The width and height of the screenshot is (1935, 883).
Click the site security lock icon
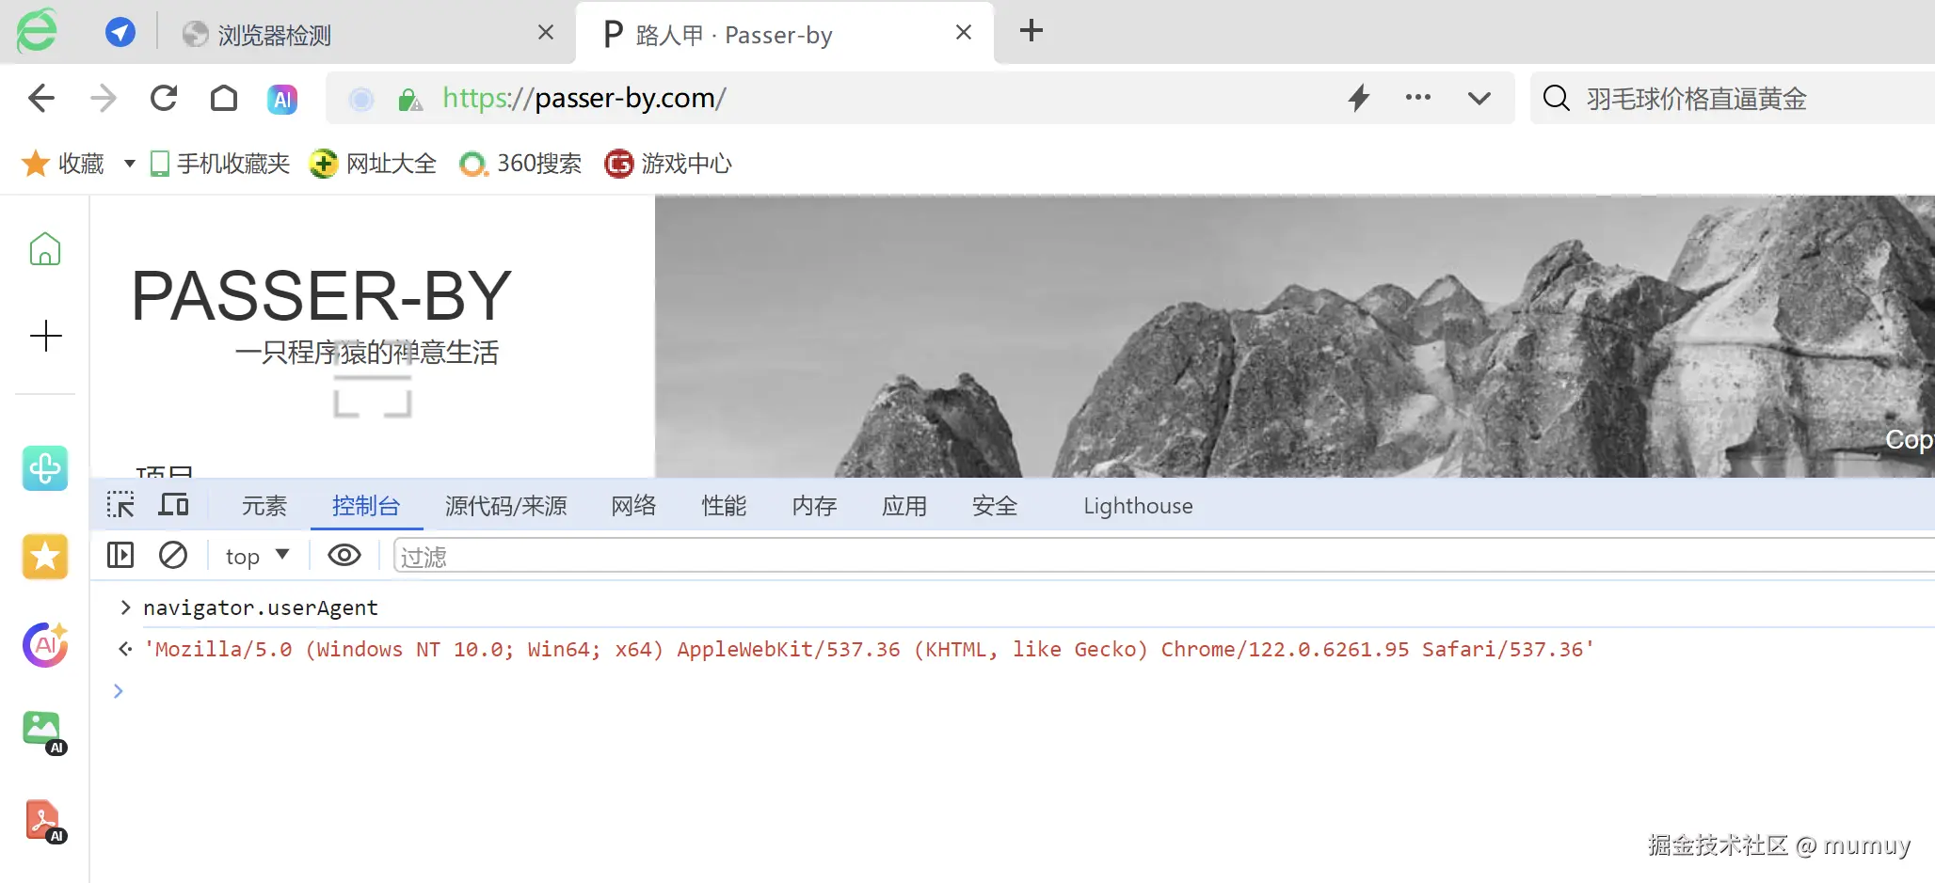click(x=409, y=99)
